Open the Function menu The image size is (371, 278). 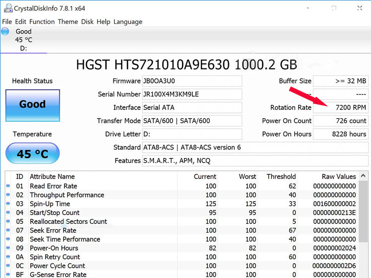(42, 22)
